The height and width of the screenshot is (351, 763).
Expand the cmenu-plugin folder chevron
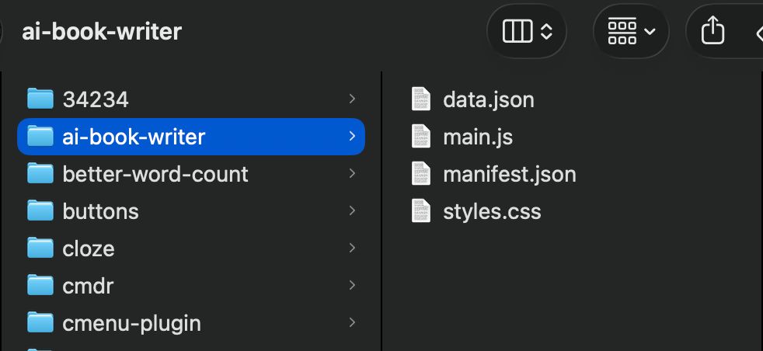point(352,323)
